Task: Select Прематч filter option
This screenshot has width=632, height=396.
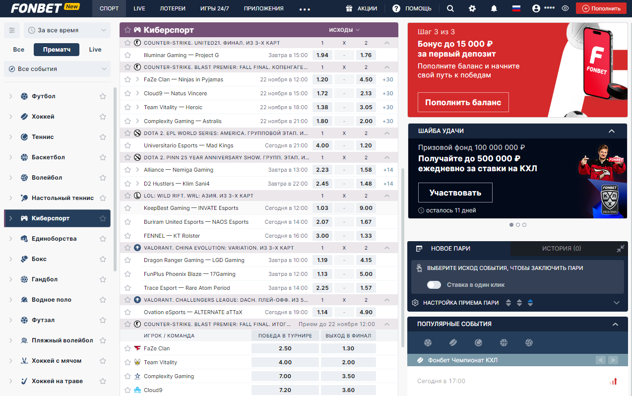Action: pos(57,50)
